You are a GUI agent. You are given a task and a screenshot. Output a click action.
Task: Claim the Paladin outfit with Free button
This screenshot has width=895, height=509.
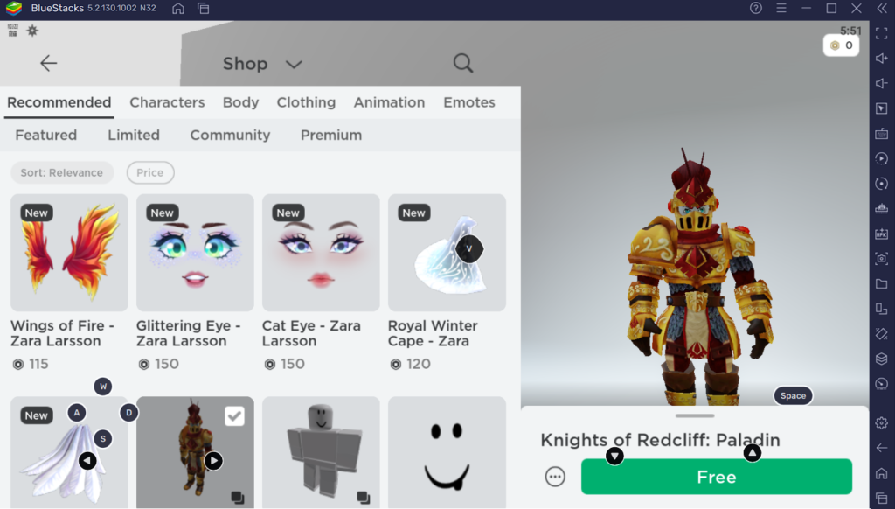pyautogui.click(x=716, y=477)
